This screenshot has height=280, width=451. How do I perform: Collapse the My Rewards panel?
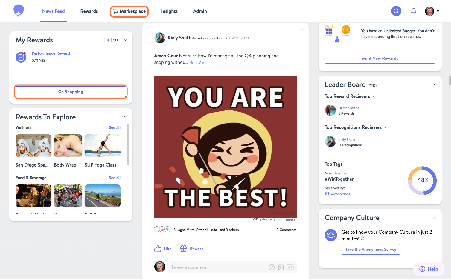pos(125,40)
